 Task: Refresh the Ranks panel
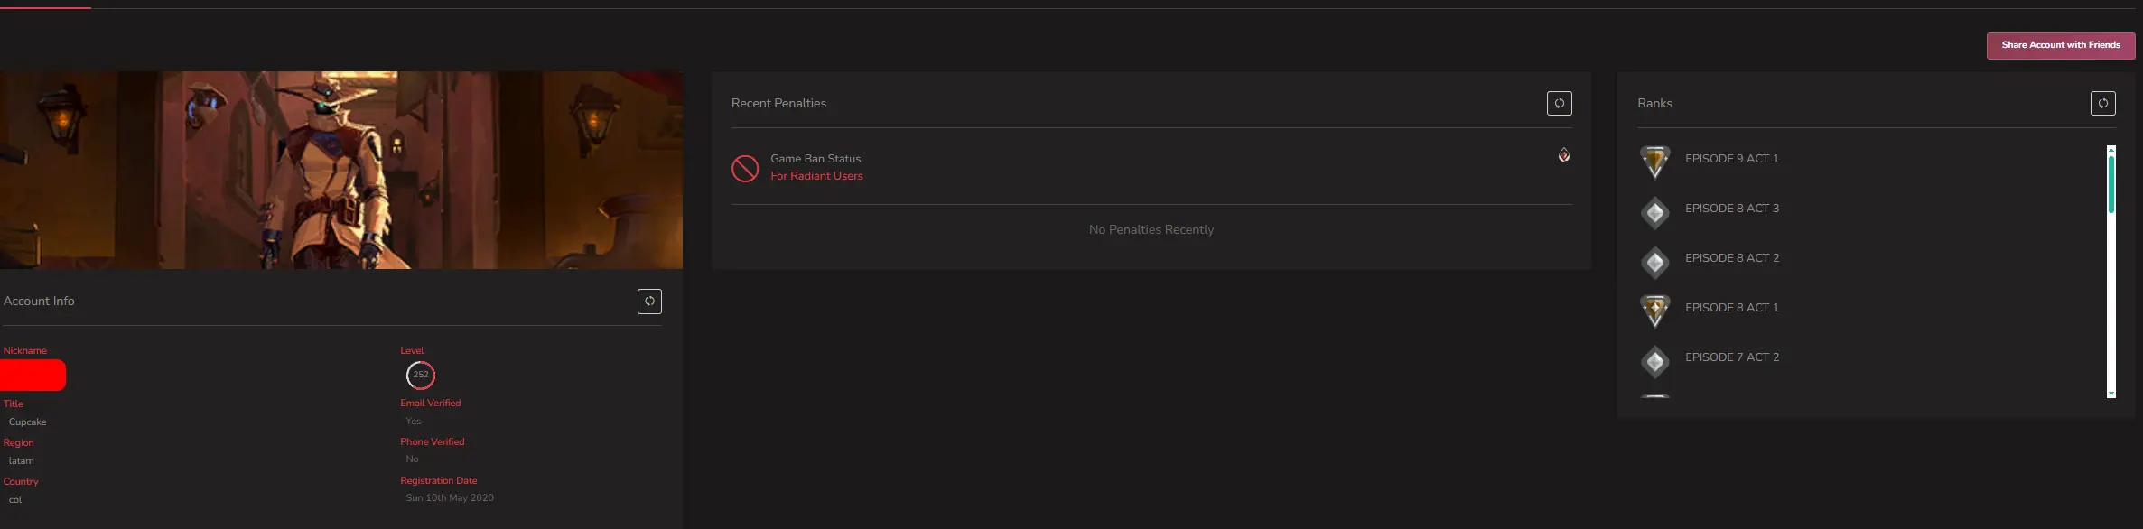click(2102, 103)
